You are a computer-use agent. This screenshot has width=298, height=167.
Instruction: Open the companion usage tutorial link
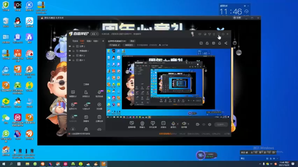(80, 134)
